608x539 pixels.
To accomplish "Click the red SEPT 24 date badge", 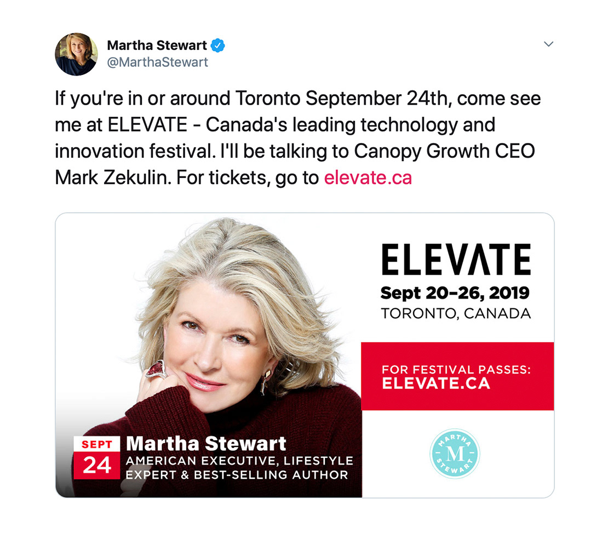I will pos(97,457).
